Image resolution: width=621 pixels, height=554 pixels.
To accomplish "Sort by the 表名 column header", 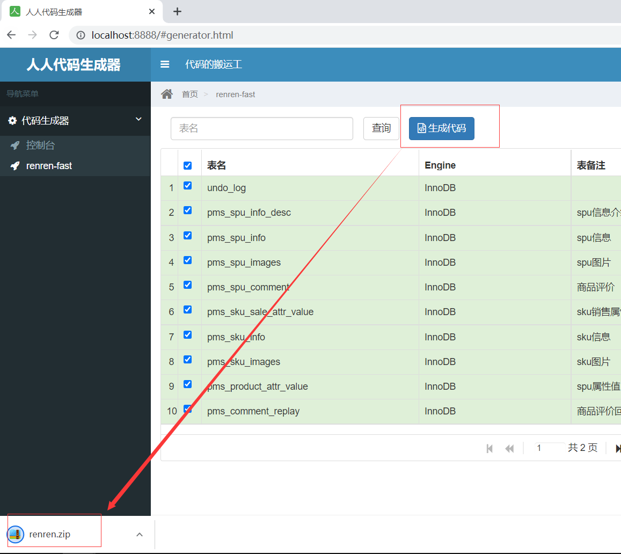I will [x=216, y=165].
